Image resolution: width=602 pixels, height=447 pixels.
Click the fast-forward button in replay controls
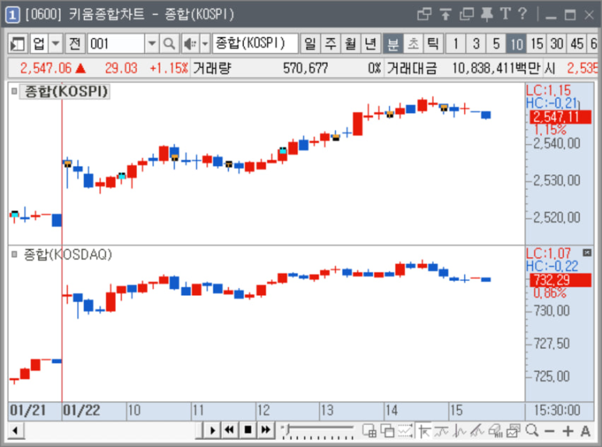(x=266, y=430)
